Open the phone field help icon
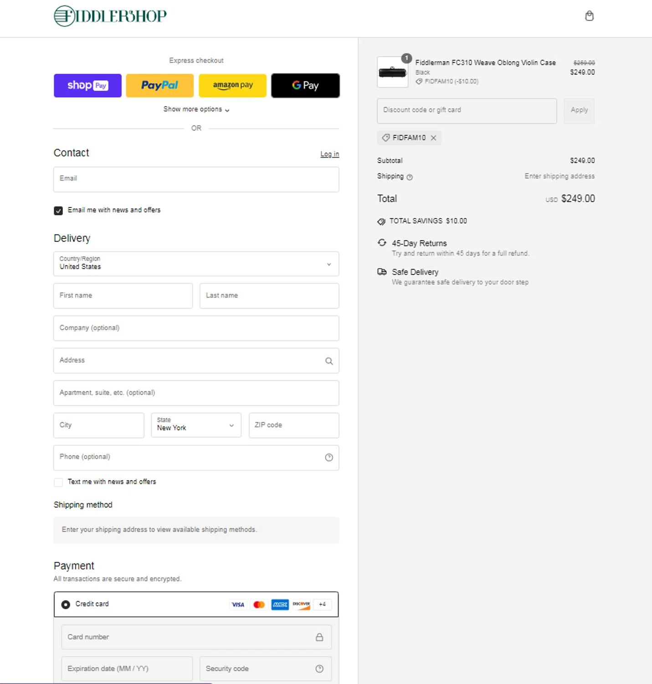Screen dimensions: 652x684 (329, 457)
